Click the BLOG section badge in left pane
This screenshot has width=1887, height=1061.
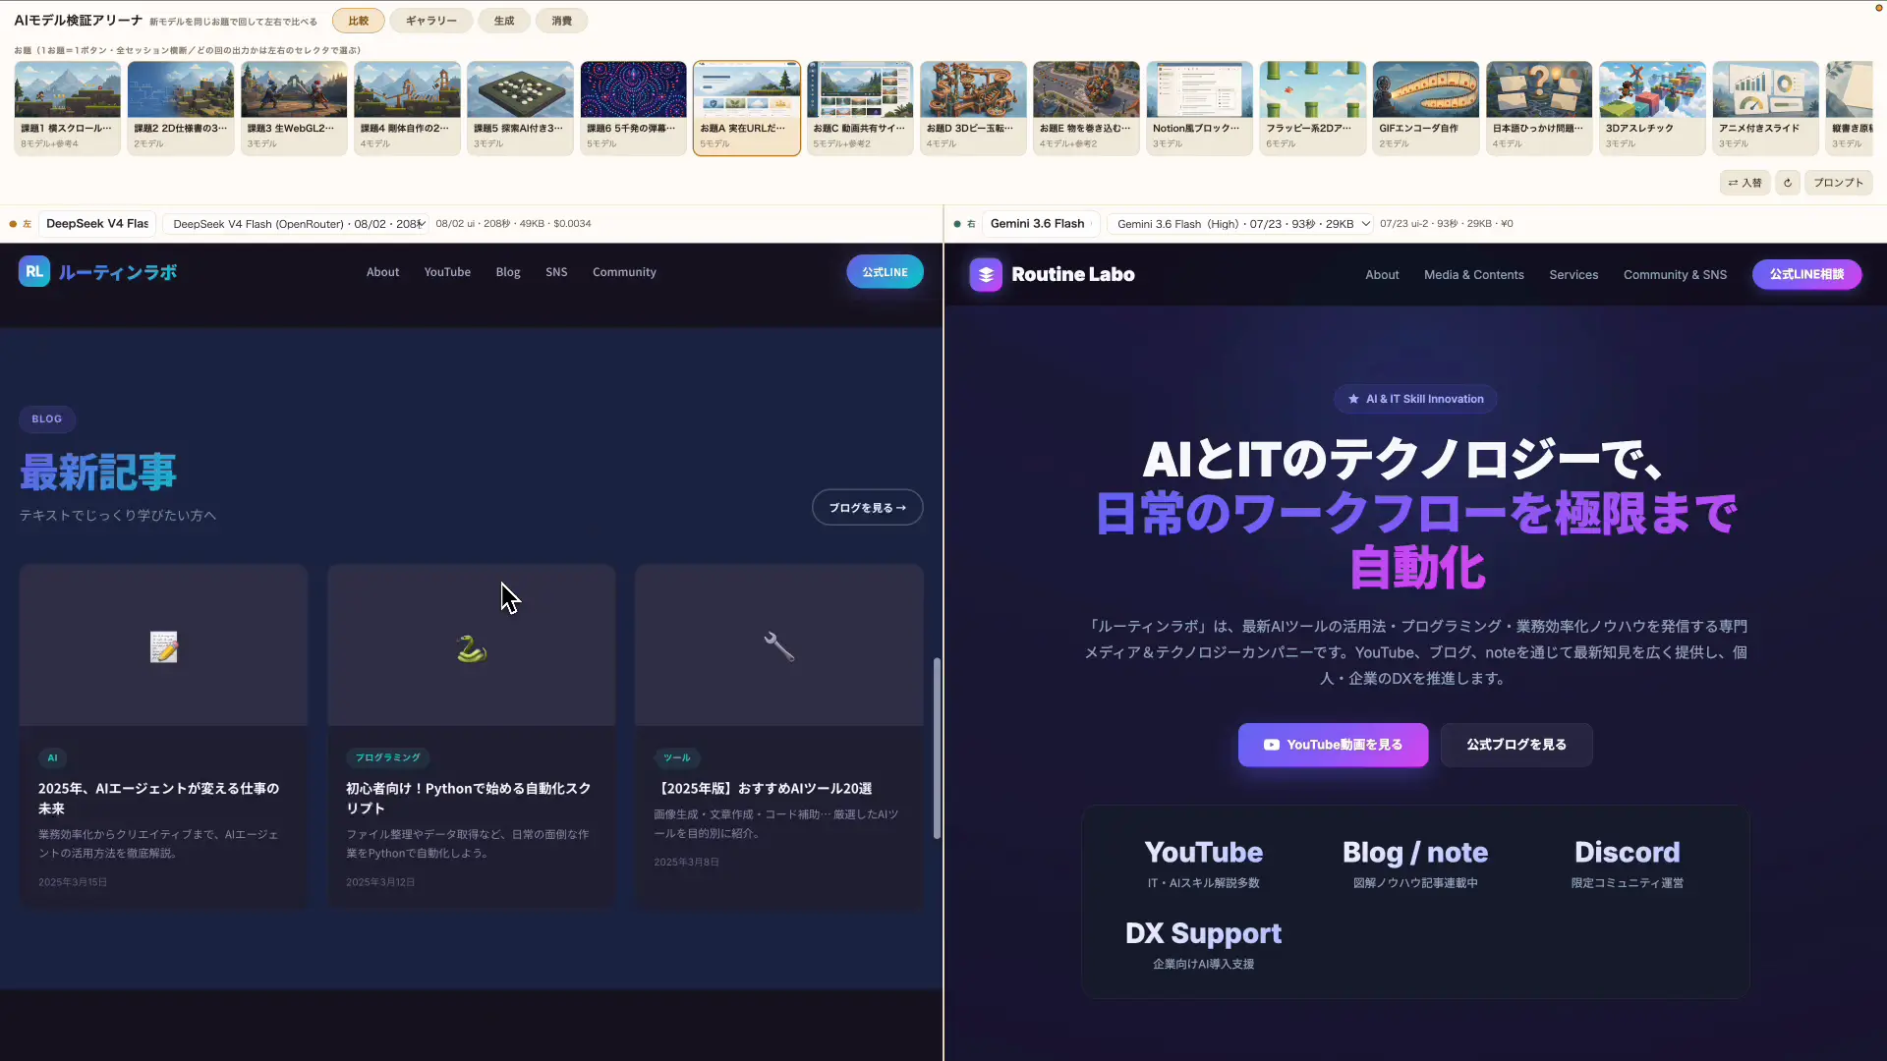(x=46, y=419)
